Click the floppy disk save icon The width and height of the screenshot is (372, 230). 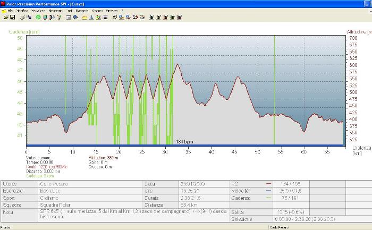tap(12, 17)
